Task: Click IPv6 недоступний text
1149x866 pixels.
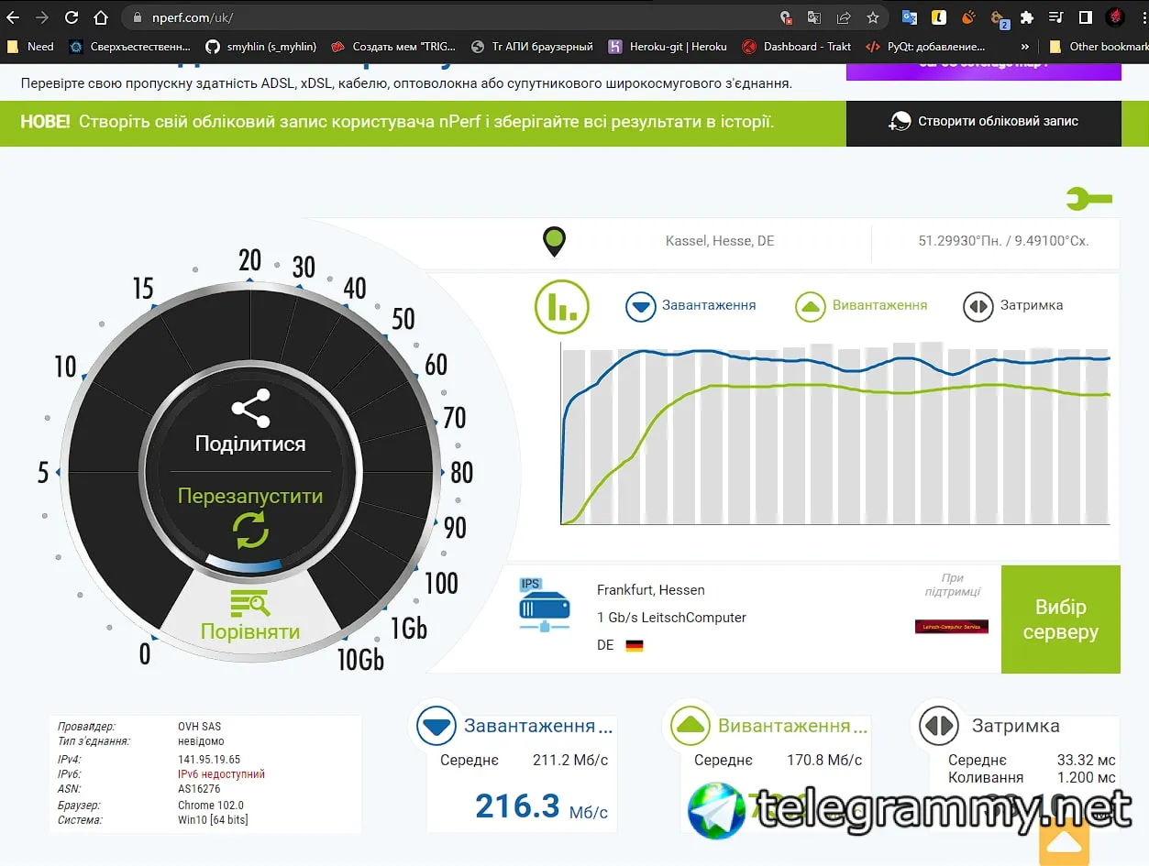Action: [221, 774]
